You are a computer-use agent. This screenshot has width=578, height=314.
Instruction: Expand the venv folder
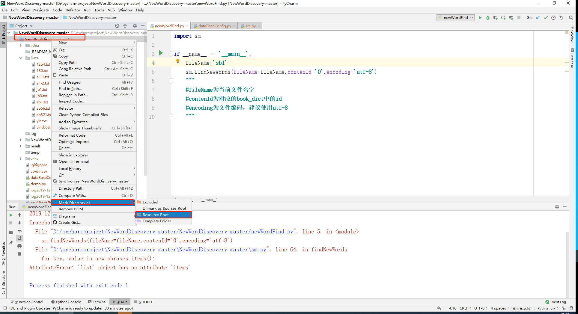tap(20, 159)
